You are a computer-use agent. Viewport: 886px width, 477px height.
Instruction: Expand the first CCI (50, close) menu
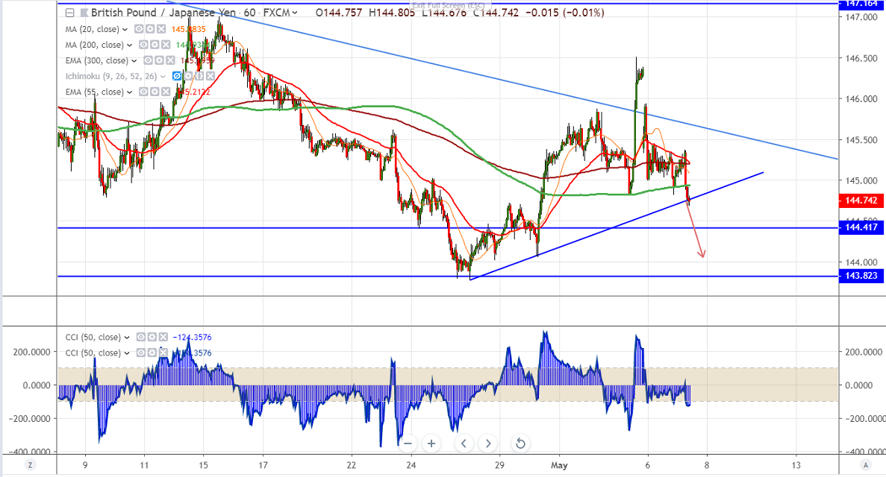click(127, 338)
